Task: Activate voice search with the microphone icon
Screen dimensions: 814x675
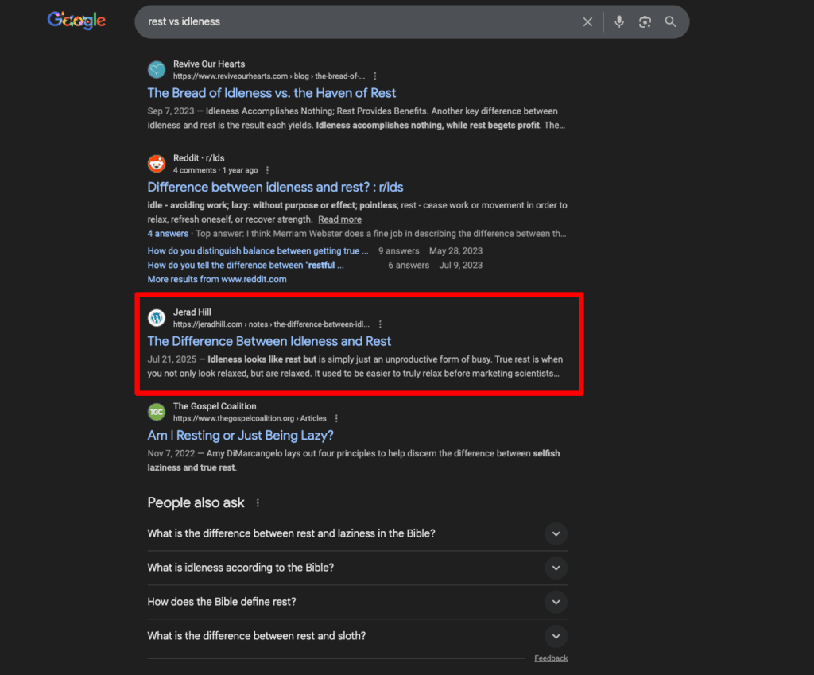Action: coord(619,21)
